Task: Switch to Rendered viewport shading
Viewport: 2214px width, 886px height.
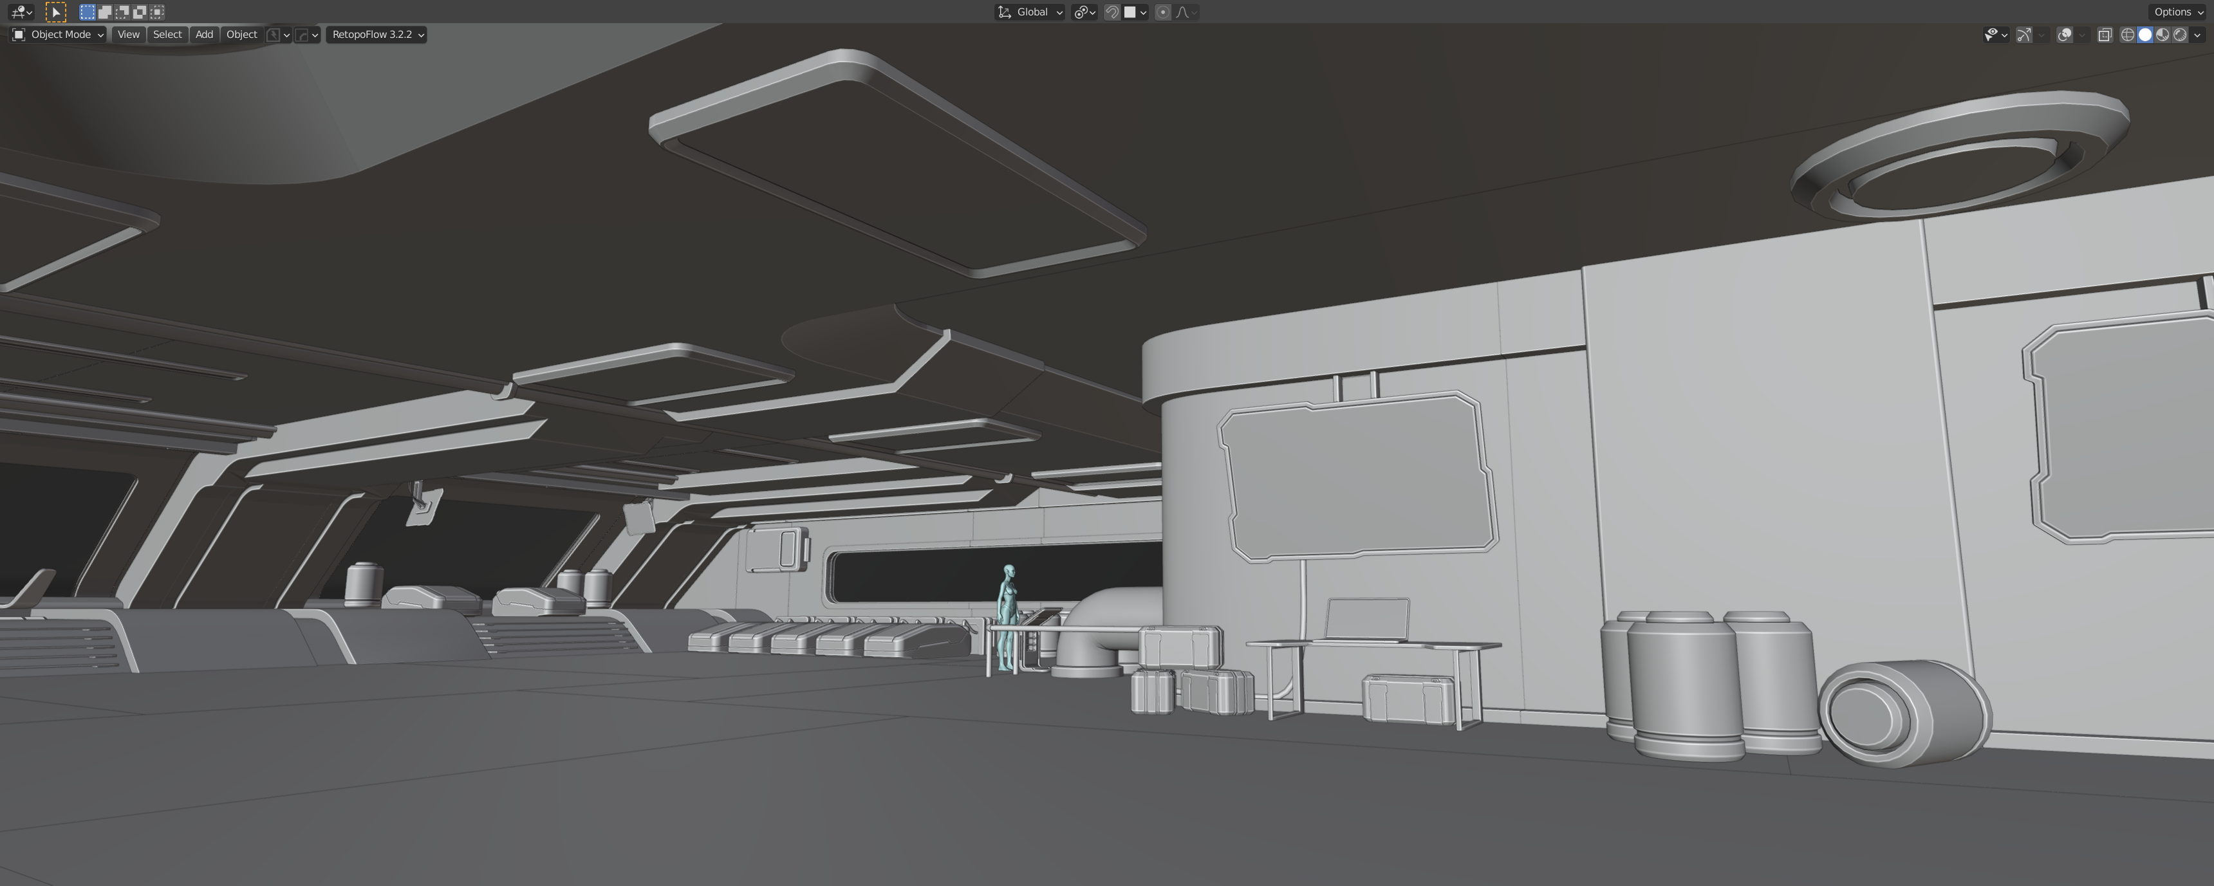Action: click(2180, 35)
